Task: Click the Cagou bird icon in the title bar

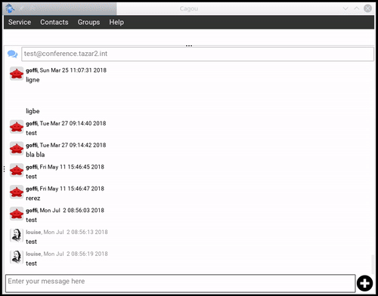Action: (x=10, y=8)
